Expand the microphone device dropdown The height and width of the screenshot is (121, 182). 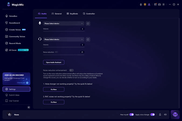coord(64,23)
